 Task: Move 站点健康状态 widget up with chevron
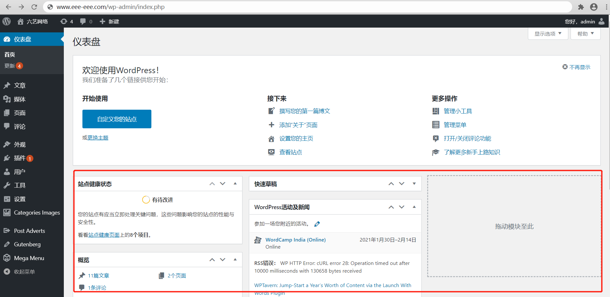click(x=212, y=183)
